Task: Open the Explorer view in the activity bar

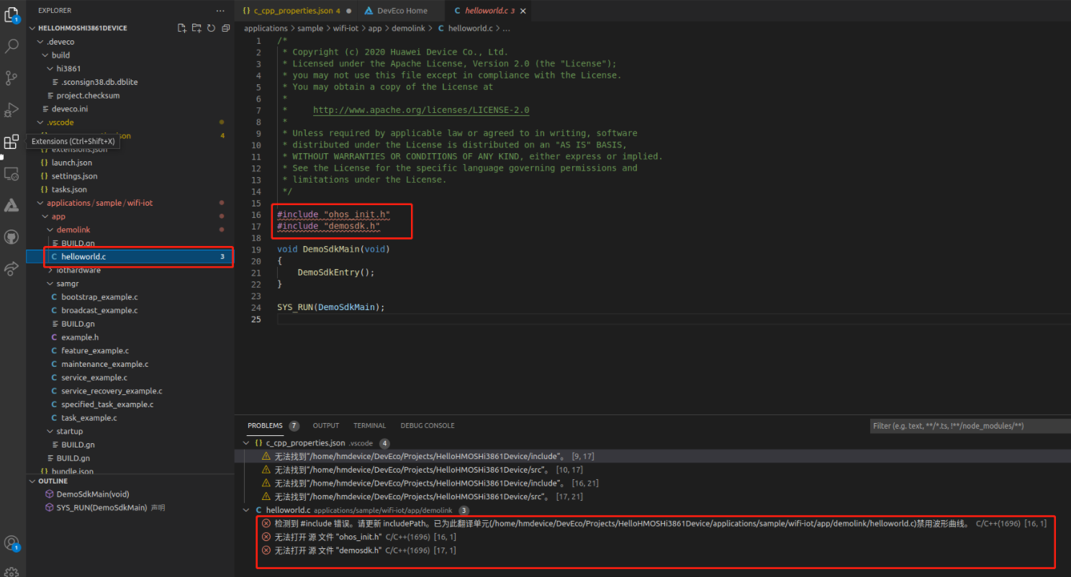Action: [x=12, y=14]
